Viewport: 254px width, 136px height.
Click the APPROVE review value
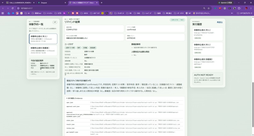coord(131,38)
